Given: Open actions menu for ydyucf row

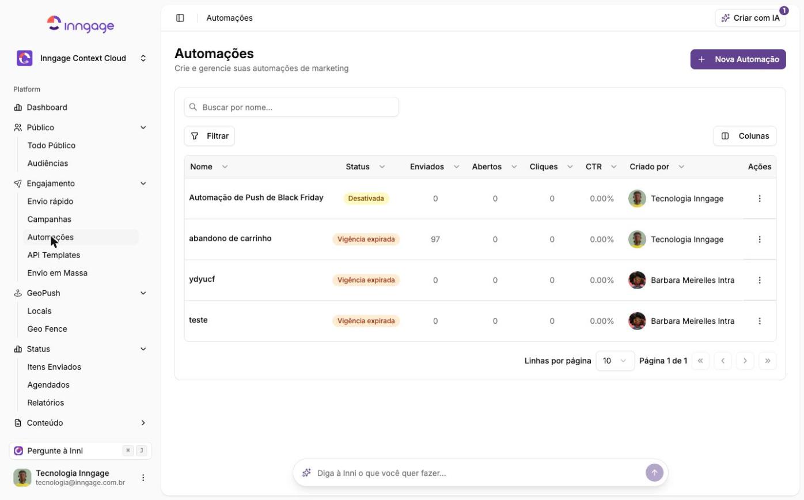Looking at the screenshot, I should coord(760,280).
